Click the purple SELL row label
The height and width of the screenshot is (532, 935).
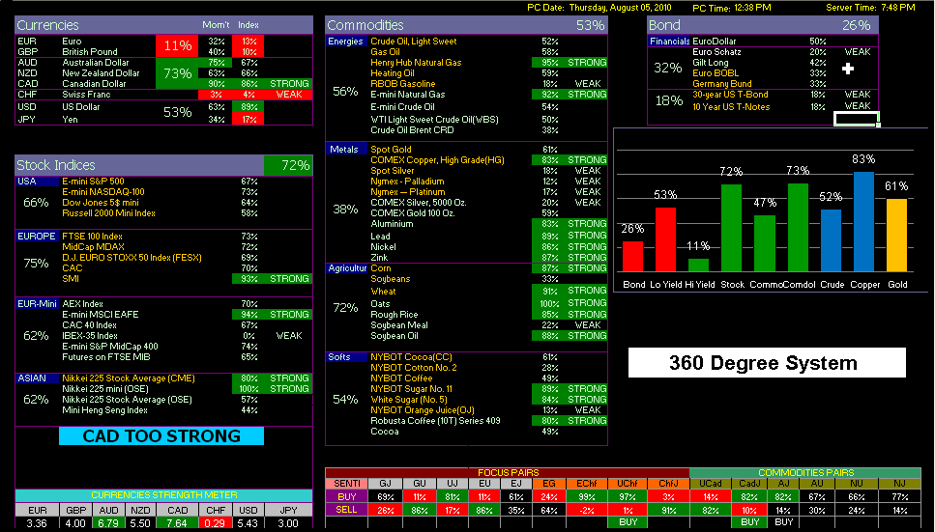346,510
